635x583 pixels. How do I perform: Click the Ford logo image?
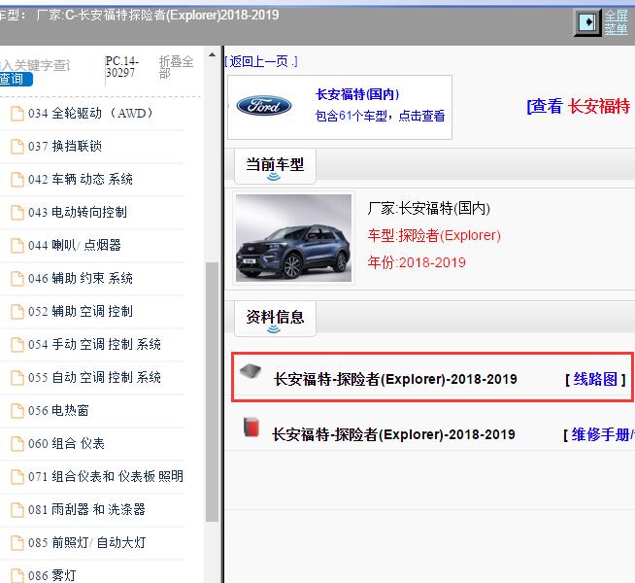[x=264, y=106]
